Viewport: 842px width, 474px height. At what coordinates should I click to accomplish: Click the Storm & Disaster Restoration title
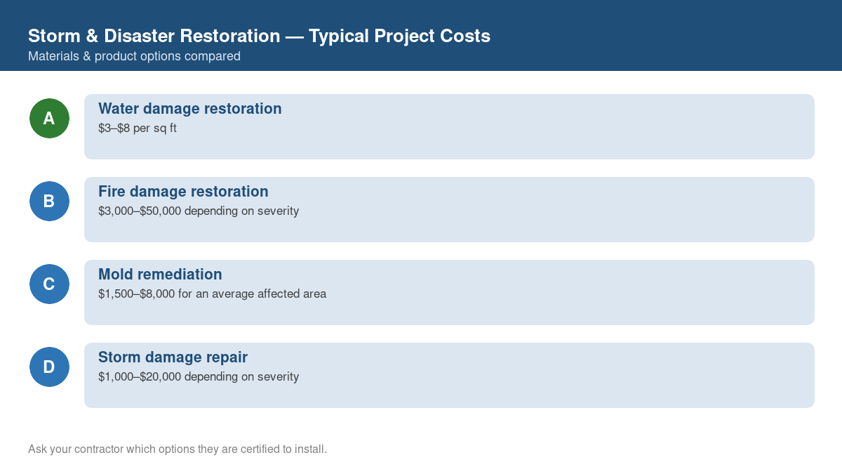pyautogui.click(x=259, y=36)
